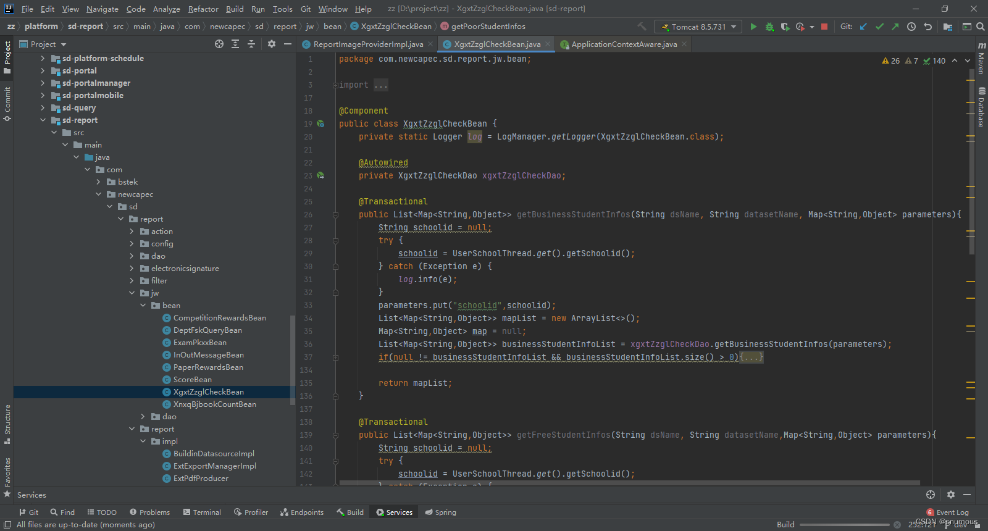Toggle code folding for the import block
988x531 pixels.
click(335, 85)
